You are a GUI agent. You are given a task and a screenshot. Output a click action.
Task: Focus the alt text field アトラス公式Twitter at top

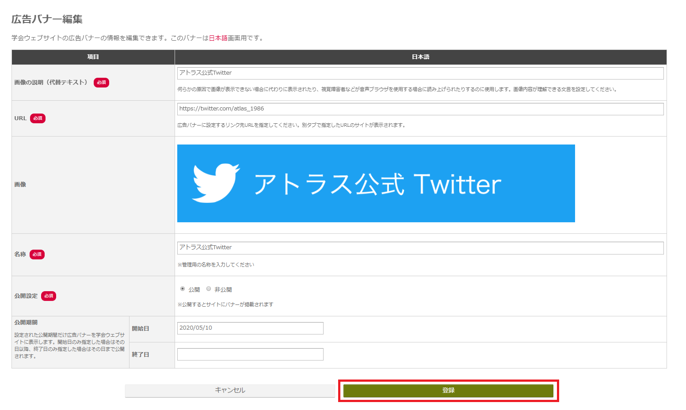click(x=420, y=73)
